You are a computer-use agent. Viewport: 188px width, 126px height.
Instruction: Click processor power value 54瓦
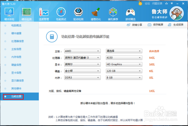coord(152,58)
